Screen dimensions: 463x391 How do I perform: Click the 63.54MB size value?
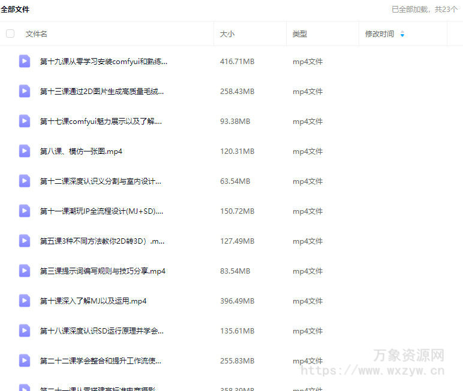pyautogui.click(x=235, y=181)
